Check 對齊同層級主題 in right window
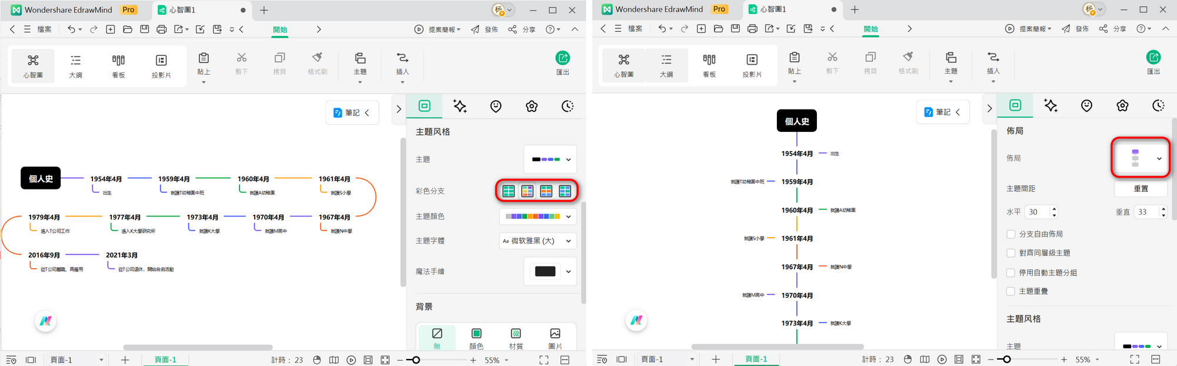The height and width of the screenshot is (366, 1177). tap(1011, 253)
